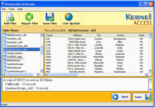Click the summary pane scroll down arrow
This screenshot has height=108, width=155.
(x=150, y=90)
